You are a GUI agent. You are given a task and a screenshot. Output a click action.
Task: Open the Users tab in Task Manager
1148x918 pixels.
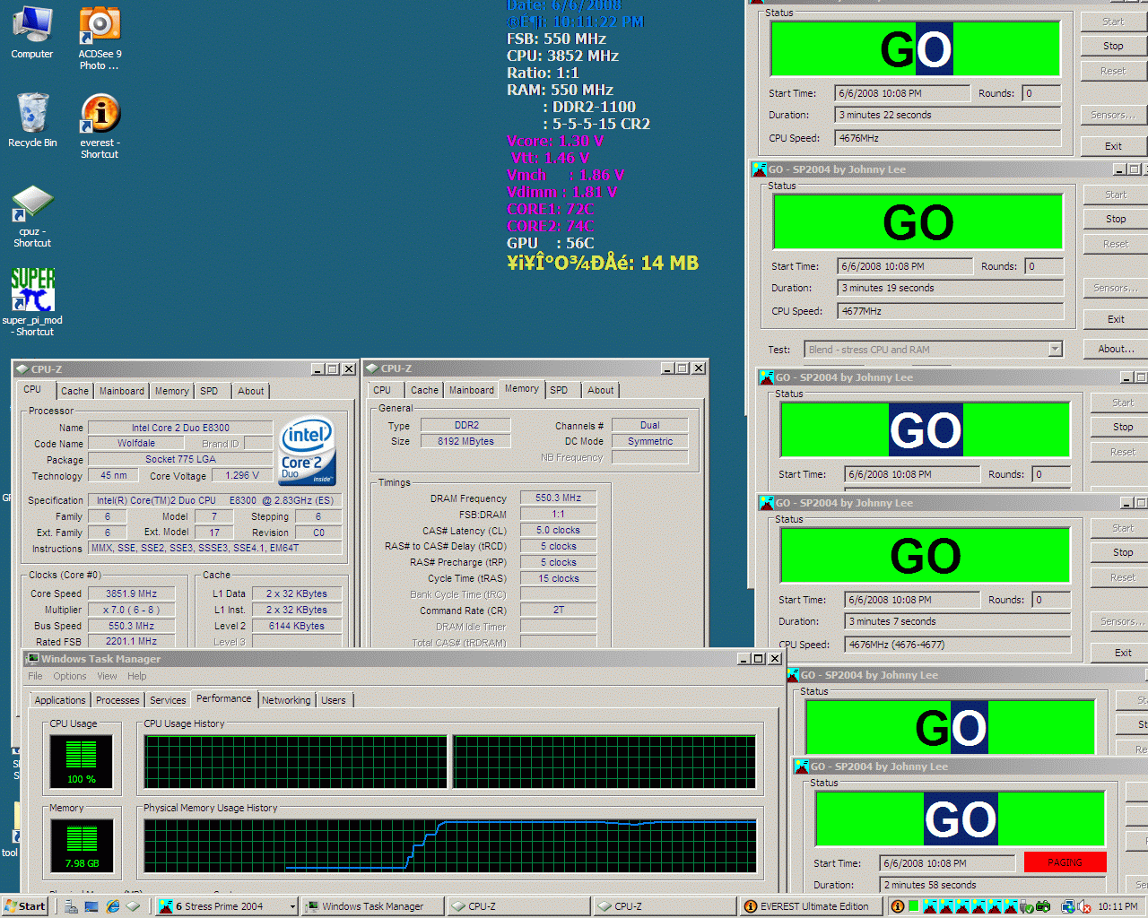pyautogui.click(x=334, y=700)
